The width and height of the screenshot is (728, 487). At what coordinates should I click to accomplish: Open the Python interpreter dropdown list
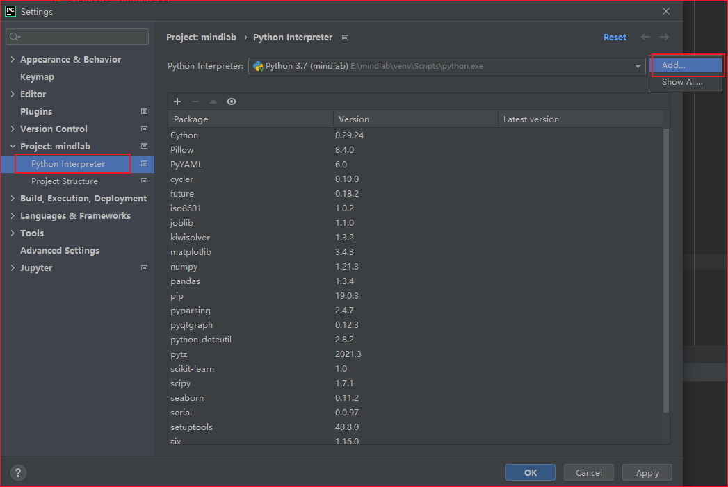(637, 65)
